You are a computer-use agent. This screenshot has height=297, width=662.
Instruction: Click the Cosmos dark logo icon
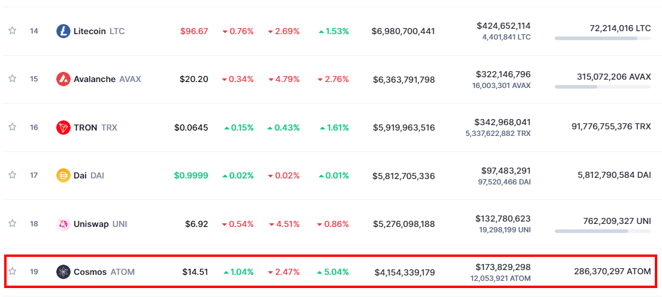point(63,272)
